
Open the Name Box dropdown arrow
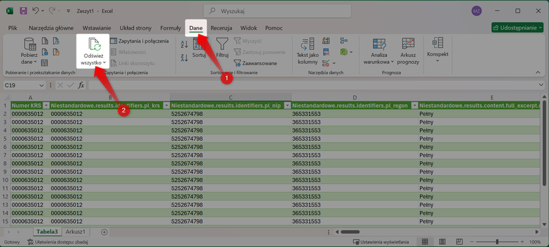coord(42,85)
